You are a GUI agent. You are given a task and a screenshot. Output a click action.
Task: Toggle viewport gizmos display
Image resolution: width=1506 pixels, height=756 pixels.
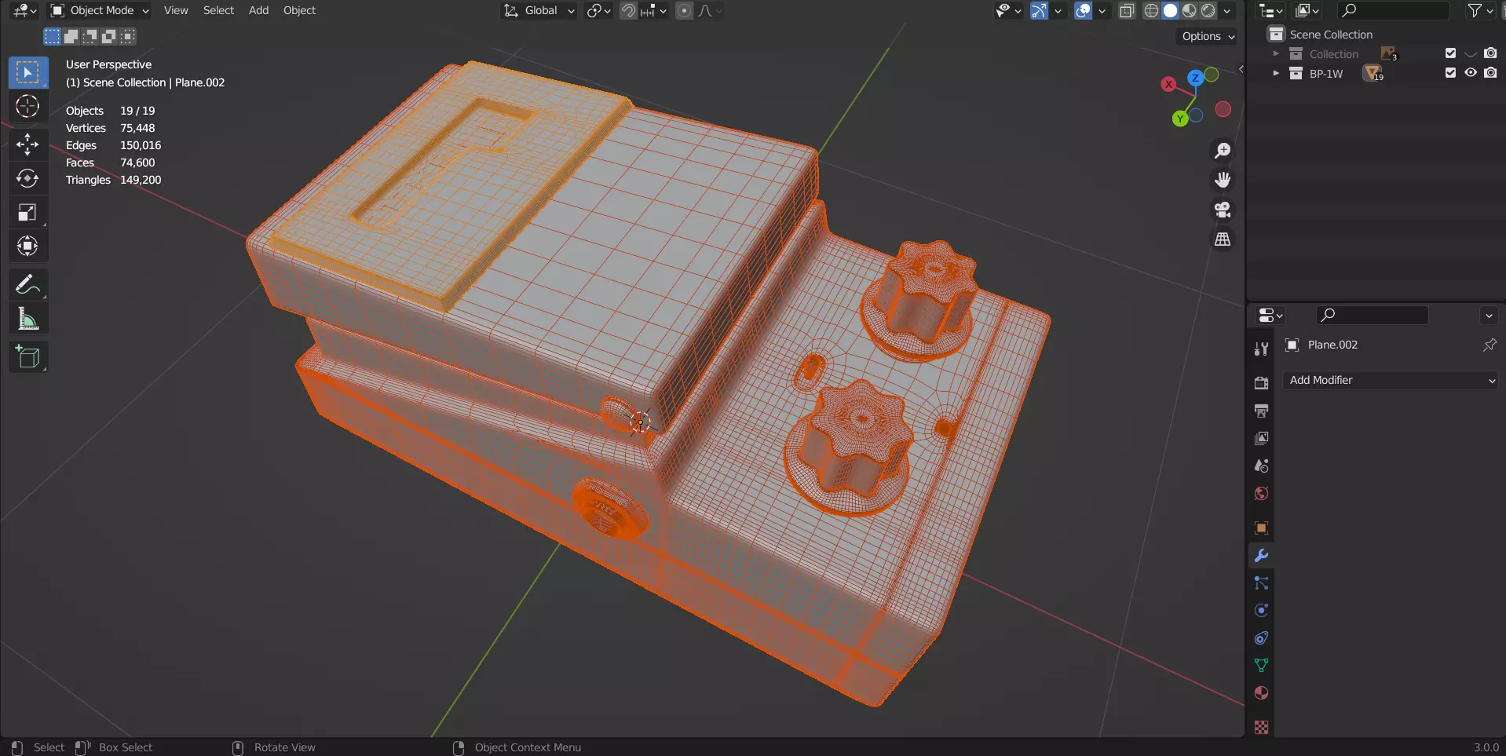click(x=1039, y=10)
